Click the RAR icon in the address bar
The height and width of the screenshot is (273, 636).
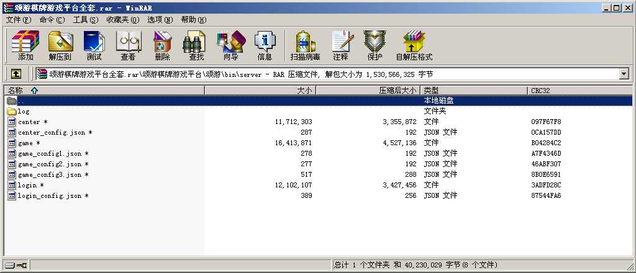coord(42,74)
